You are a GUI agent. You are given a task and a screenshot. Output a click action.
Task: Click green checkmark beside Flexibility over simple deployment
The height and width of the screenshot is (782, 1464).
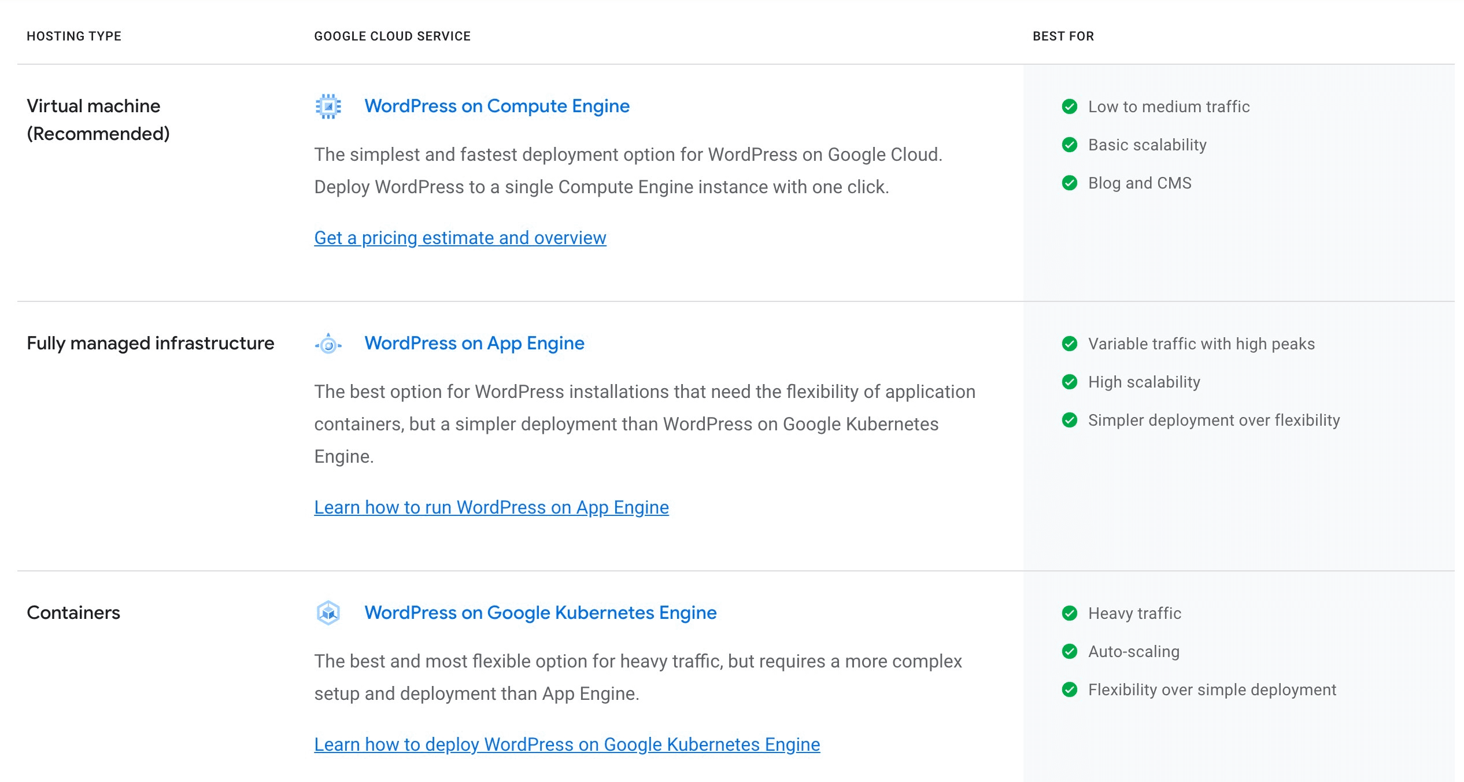[1070, 689]
